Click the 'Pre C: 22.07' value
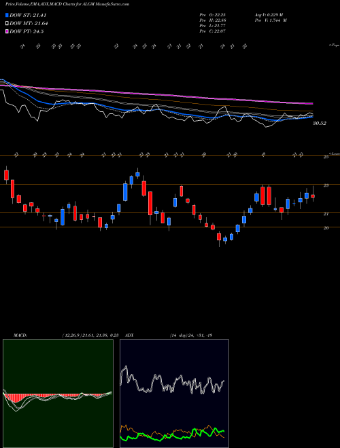The image size is (340, 448). pyautogui.click(x=213, y=31)
